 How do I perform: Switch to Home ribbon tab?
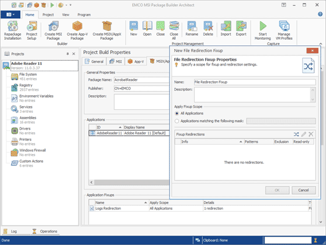coord(30,15)
